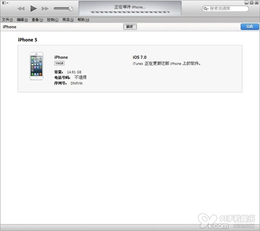Adjust the volume slider knob

71,8
